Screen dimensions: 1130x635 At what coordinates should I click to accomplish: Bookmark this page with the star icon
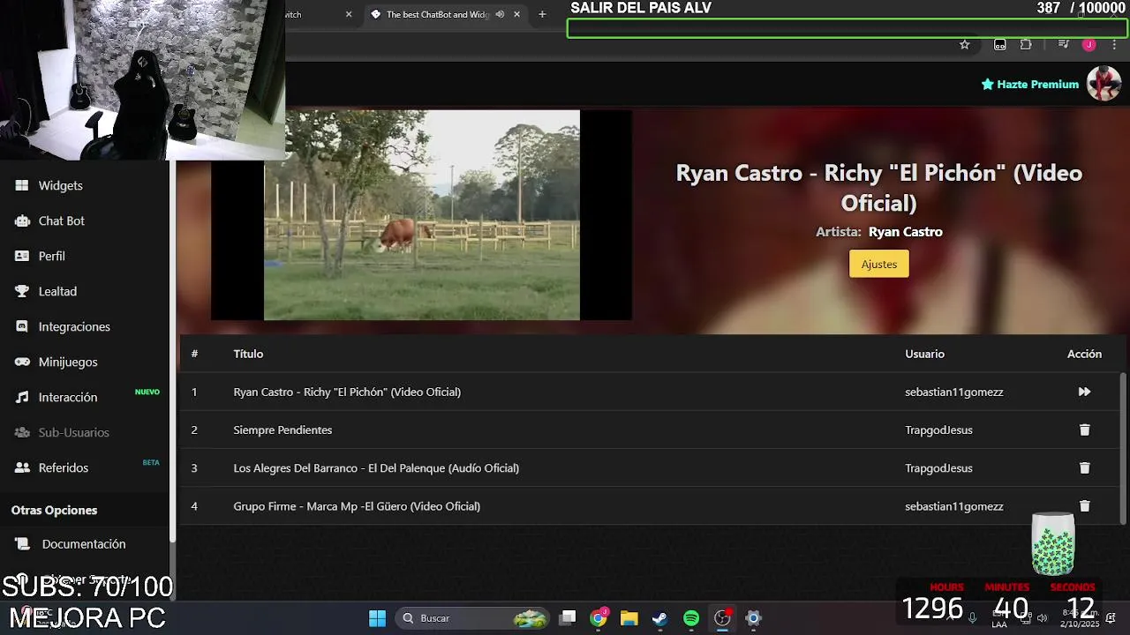coord(964,45)
